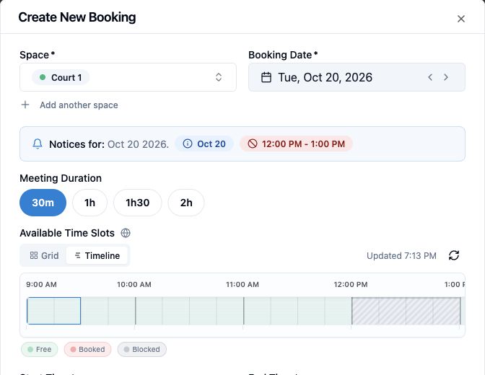
Task: Click the 12:00 PM timeline hour label
Action: click(351, 284)
